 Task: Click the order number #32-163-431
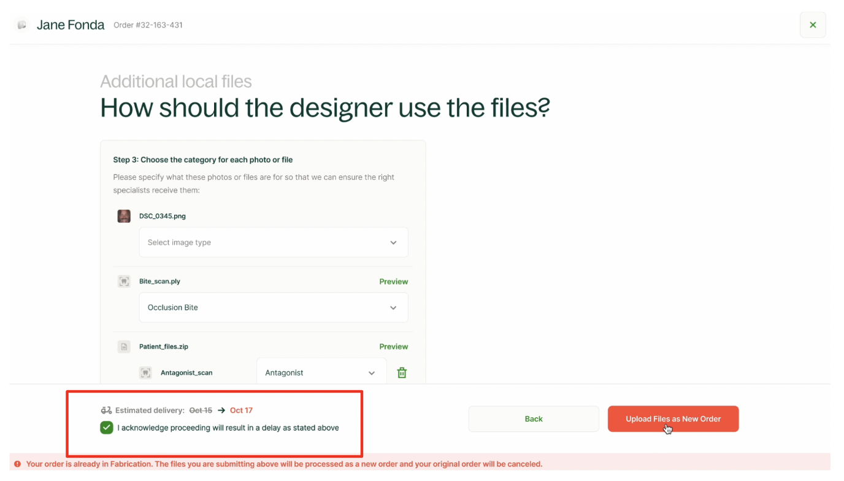[x=148, y=25]
